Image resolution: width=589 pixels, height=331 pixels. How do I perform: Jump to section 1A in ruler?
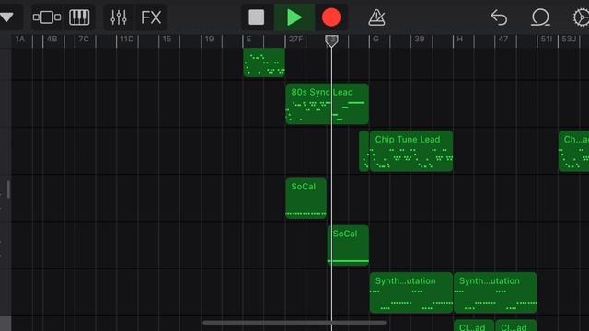[20, 39]
